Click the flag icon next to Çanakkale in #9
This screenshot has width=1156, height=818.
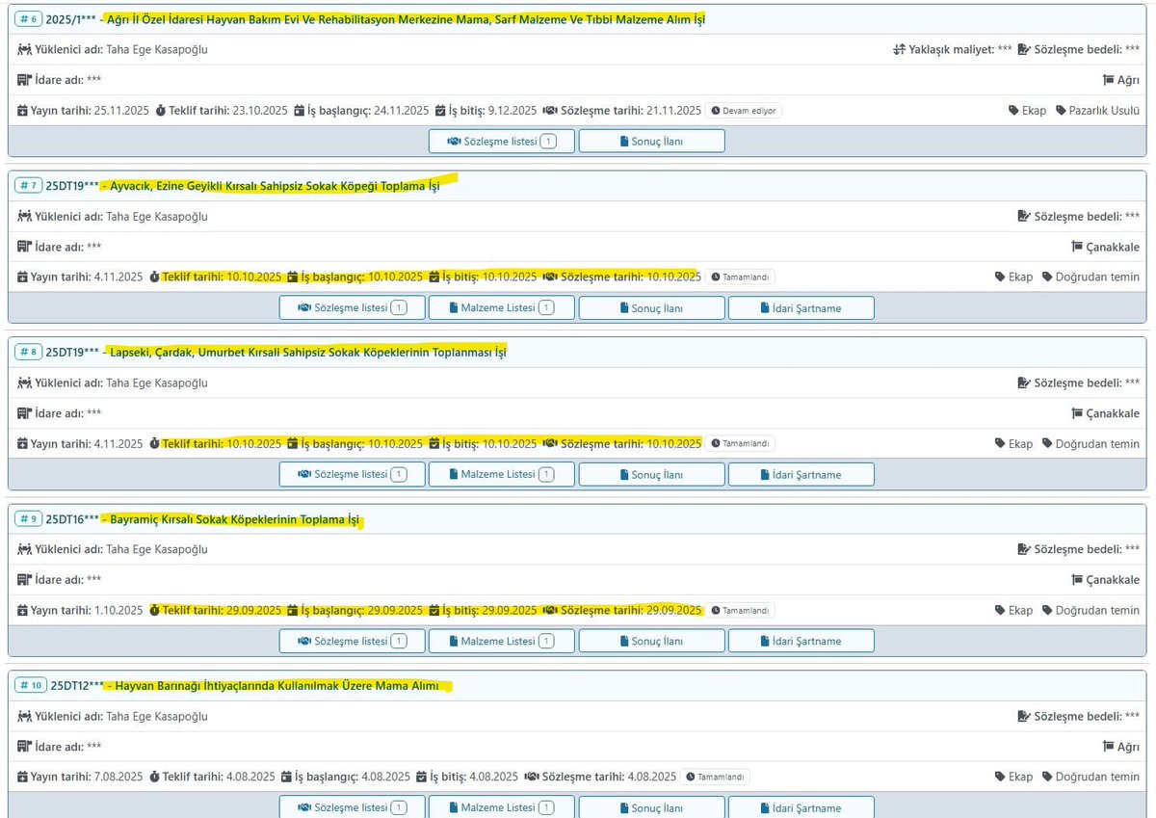coord(1077,580)
